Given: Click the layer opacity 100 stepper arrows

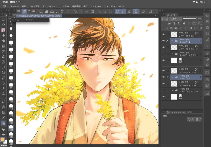Looking at the screenshot, I should [202, 19].
